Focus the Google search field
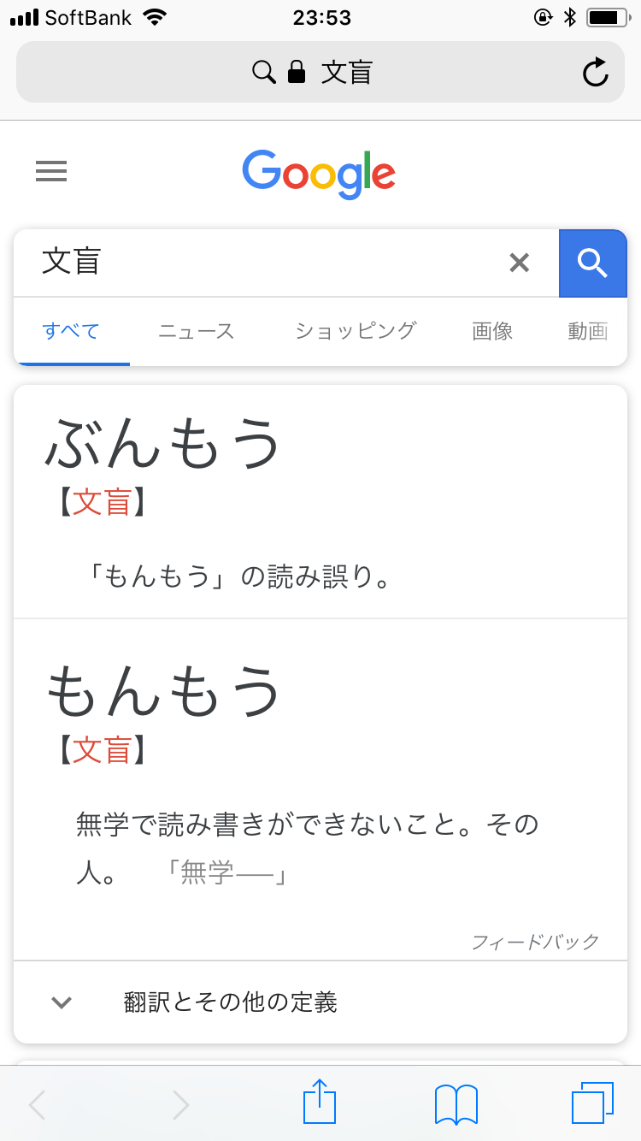This screenshot has width=641, height=1141. 256,263
